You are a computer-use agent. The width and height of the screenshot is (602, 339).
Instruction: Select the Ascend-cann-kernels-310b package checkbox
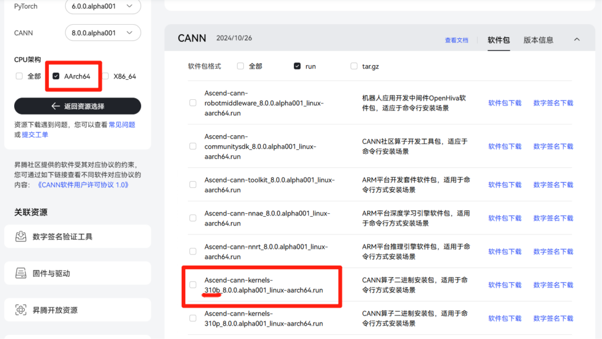coord(193,285)
